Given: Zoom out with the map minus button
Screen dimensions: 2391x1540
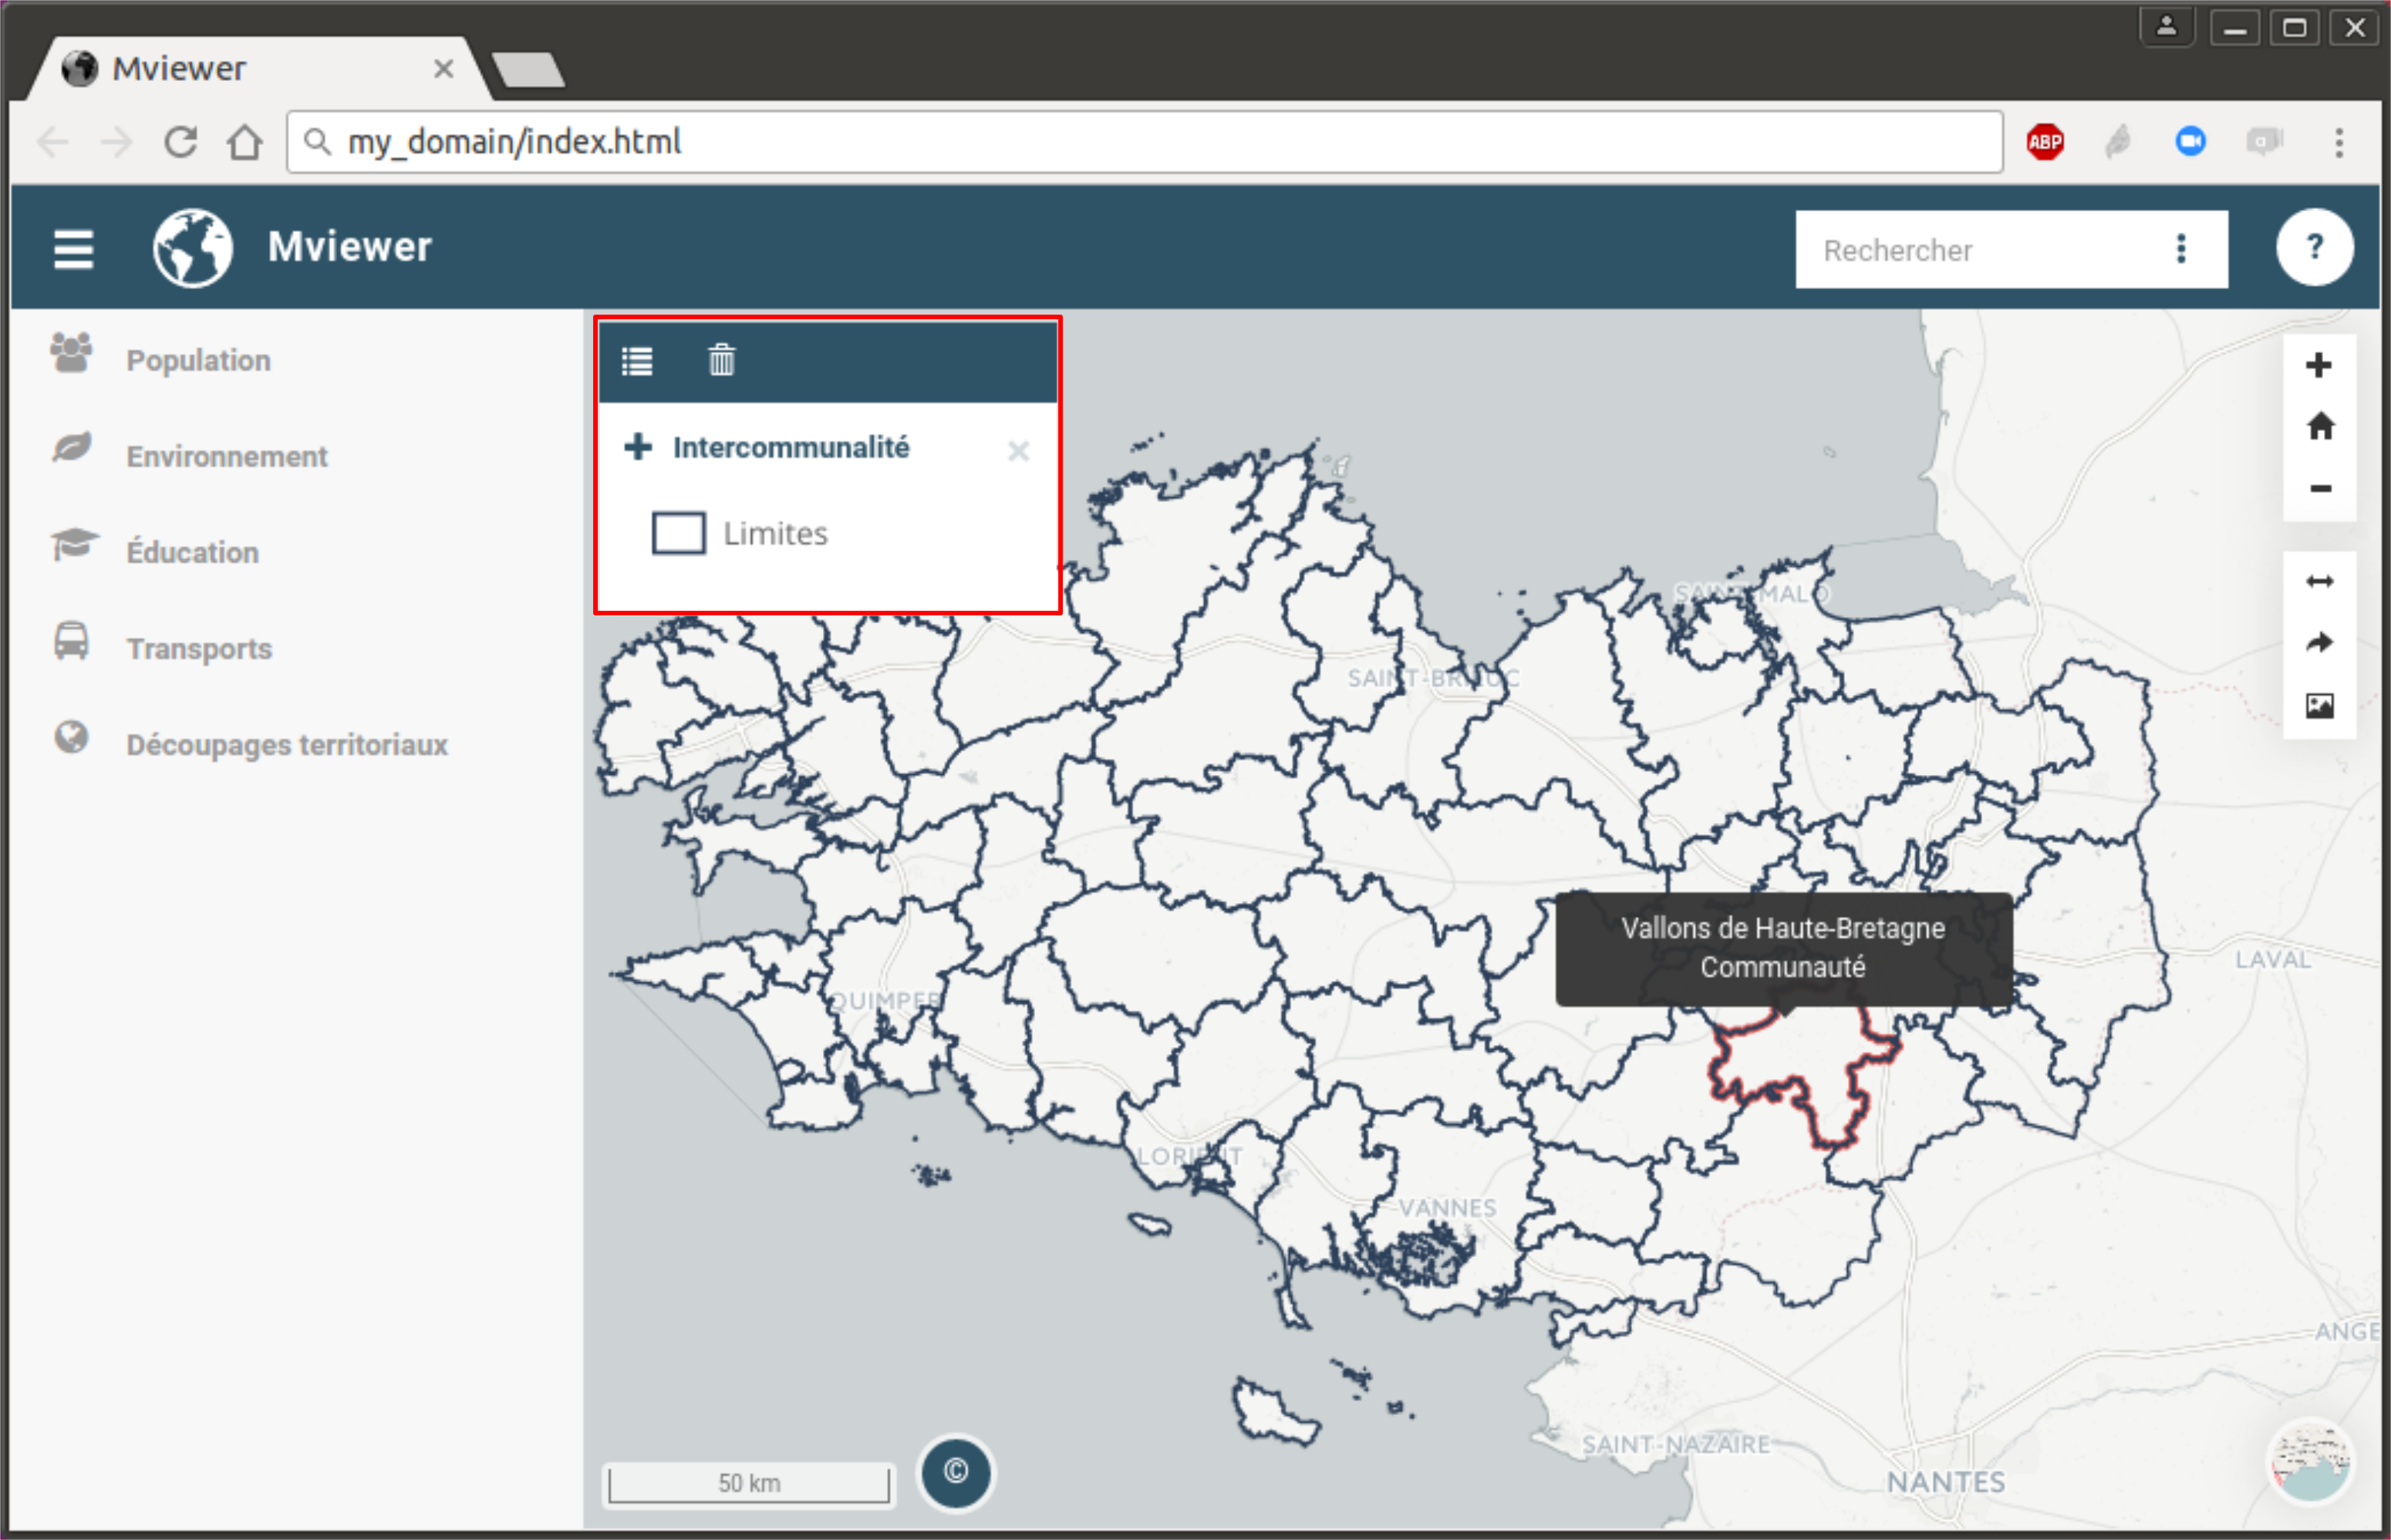Looking at the screenshot, I should click(2320, 489).
